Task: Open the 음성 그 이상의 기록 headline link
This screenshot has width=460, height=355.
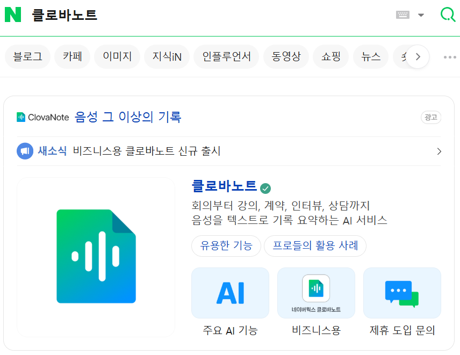Action: [x=128, y=117]
